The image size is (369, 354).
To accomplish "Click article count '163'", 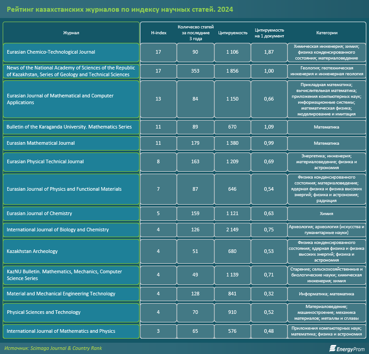I will click(195, 161).
